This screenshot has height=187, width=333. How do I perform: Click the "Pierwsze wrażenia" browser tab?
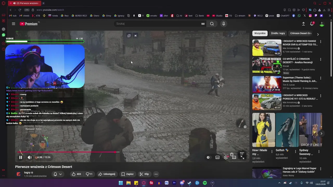[x=25, y=3]
